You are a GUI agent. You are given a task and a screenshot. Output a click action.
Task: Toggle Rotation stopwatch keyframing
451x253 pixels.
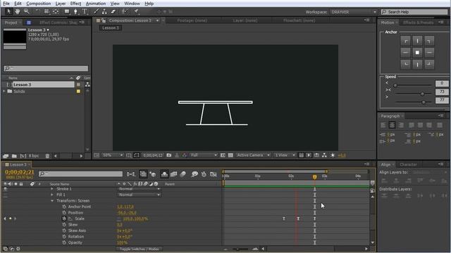[64, 237]
